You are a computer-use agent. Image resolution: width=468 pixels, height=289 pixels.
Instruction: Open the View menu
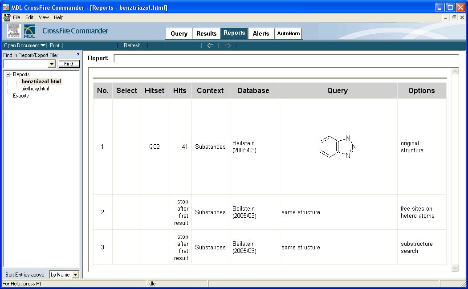point(44,17)
